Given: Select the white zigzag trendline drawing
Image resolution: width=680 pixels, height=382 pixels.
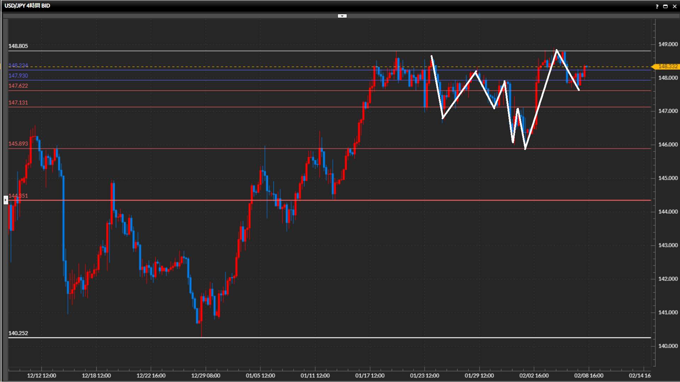Looking at the screenshot, I should 540,99.
